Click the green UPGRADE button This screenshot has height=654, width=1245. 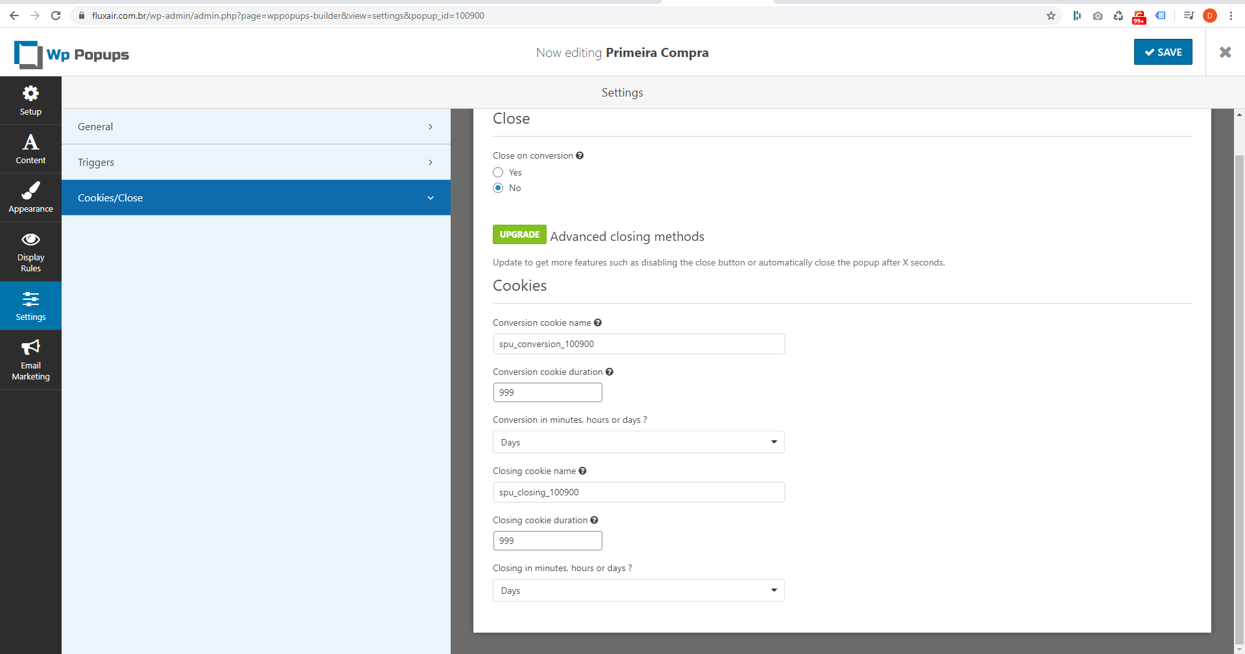tap(519, 234)
